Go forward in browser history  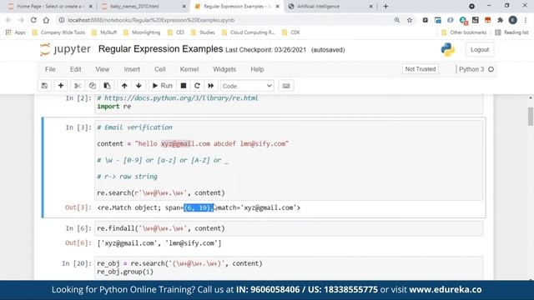pyautogui.click(x=21, y=20)
